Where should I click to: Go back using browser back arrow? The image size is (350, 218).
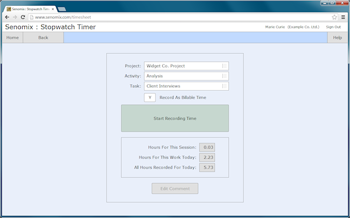tap(7, 17)
